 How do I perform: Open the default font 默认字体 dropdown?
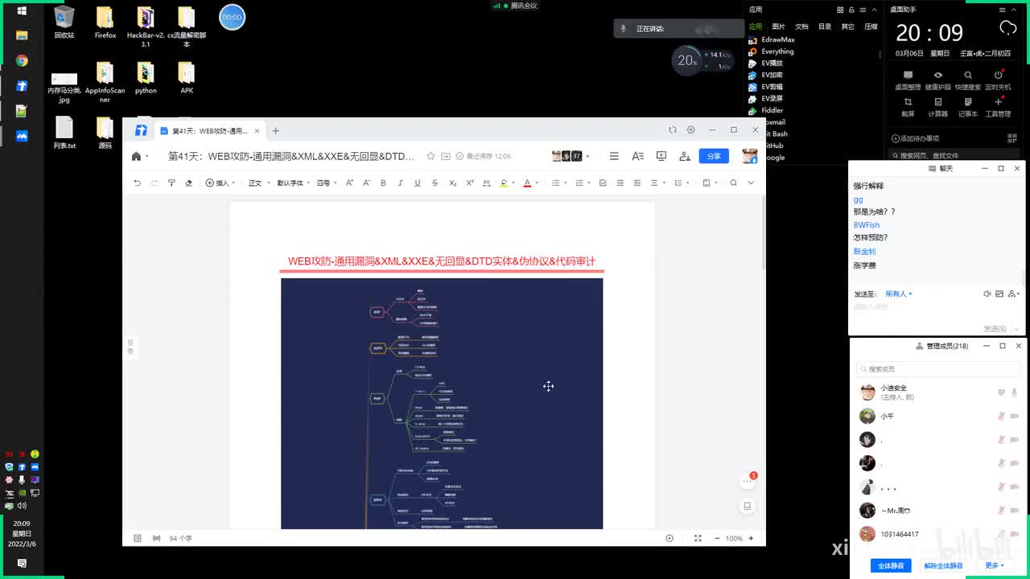(x=294, y=183)
